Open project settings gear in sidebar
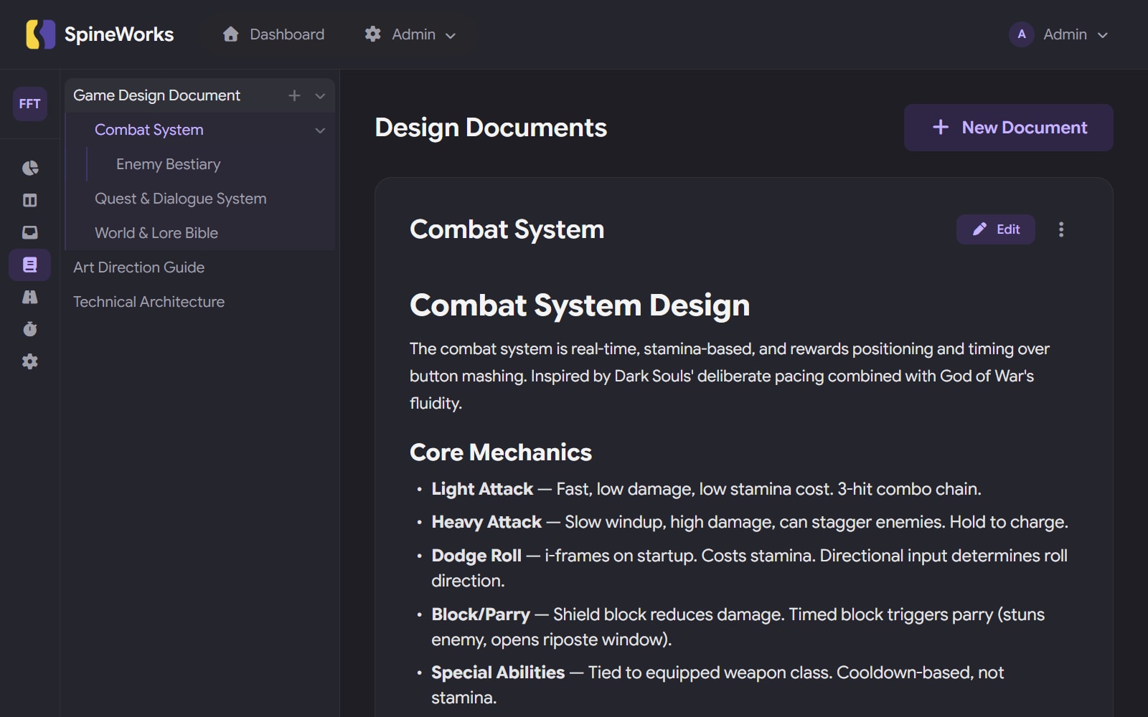 pyautogui.click(x=29, y=361)
